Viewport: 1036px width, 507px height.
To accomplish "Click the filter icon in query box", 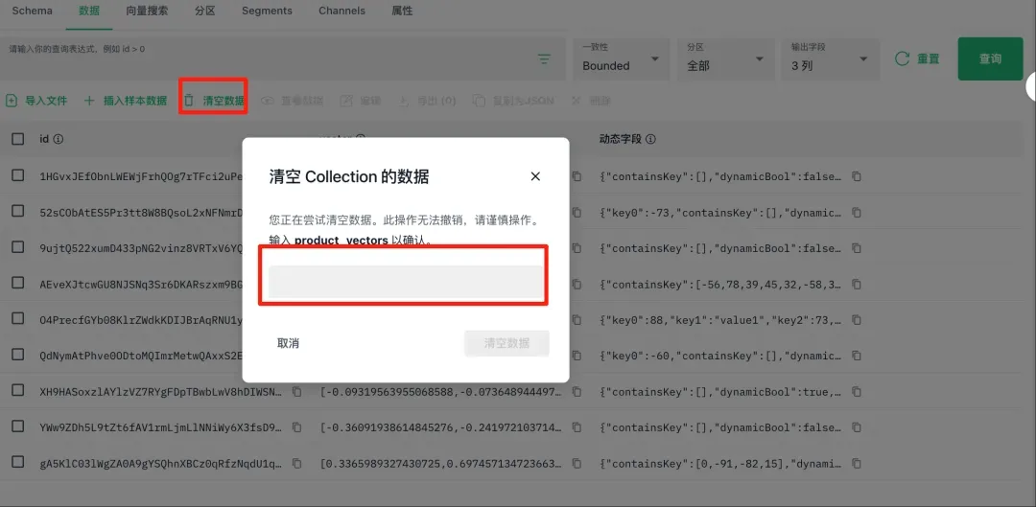I will tap(544, 59).
